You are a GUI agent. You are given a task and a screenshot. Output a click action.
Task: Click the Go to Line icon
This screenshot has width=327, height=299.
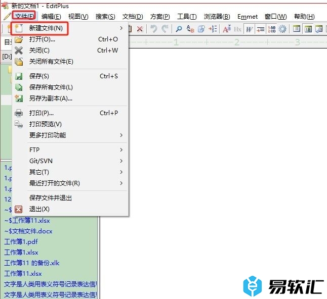213,29
